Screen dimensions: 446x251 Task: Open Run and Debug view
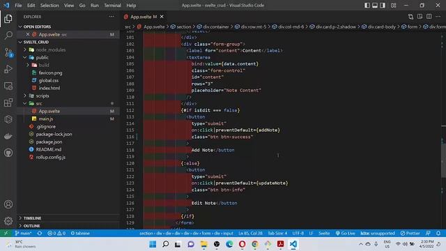[8, 69]
